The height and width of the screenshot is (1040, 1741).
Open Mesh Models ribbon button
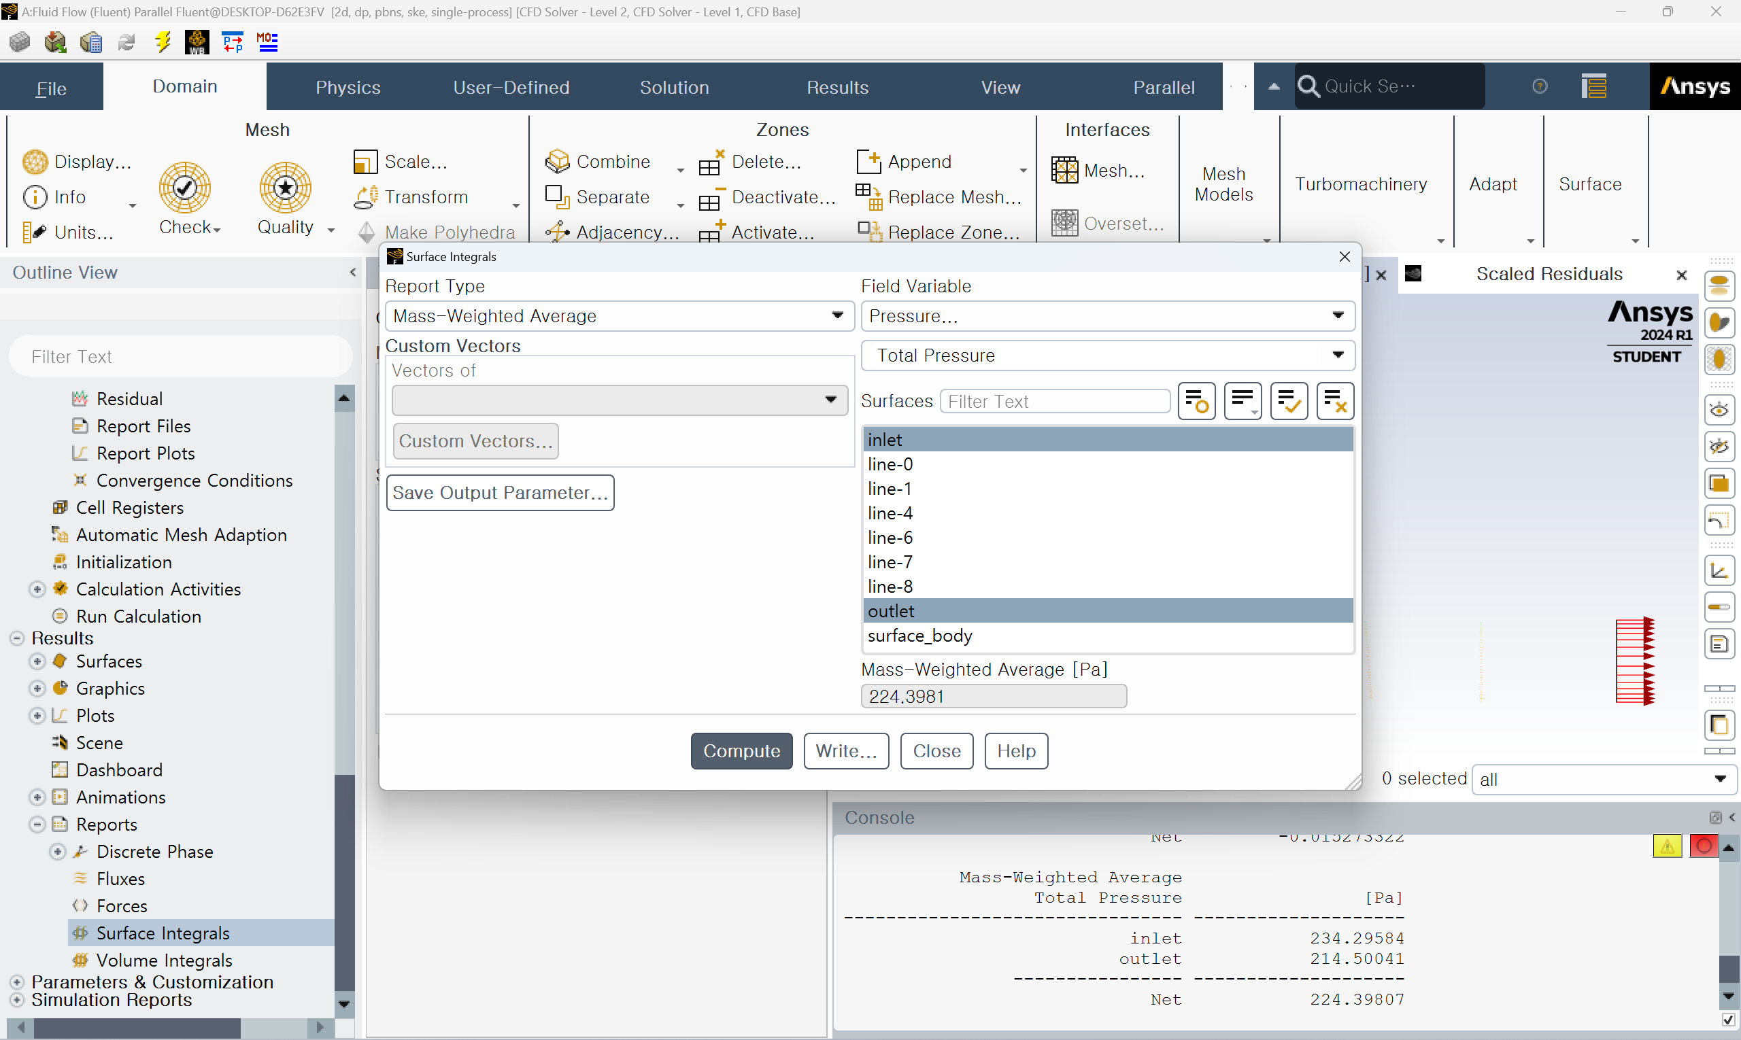[x=1223, y=184]
